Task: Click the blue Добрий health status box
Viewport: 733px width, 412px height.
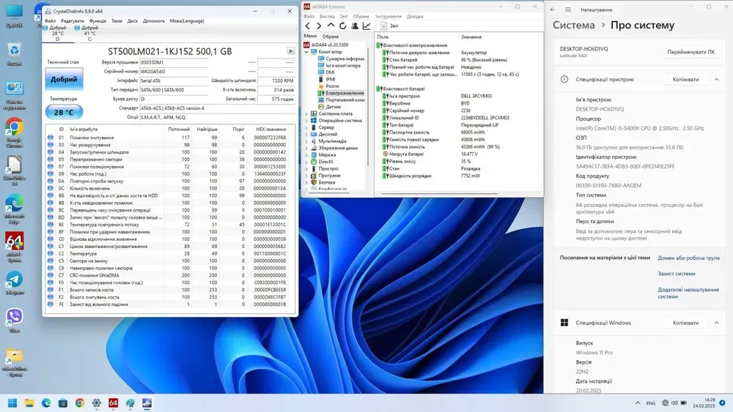Action: (x=64, y=79)
